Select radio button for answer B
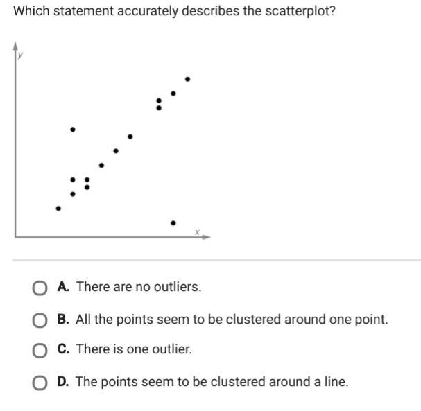 pos(40,320)
